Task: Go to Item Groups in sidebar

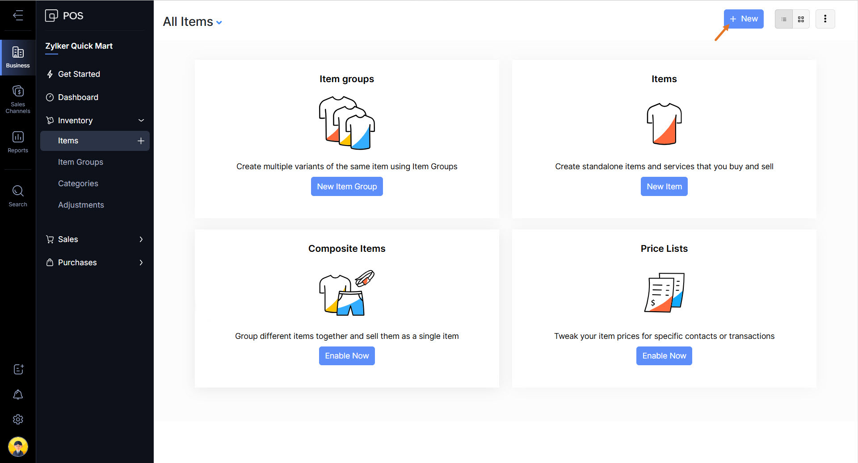Action: point(80,162)
